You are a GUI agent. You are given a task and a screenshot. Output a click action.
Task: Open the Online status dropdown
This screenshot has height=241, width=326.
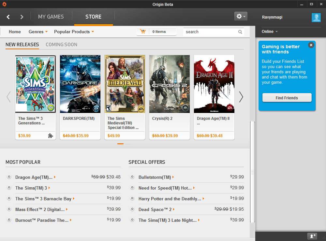click(x=270, y=32)
